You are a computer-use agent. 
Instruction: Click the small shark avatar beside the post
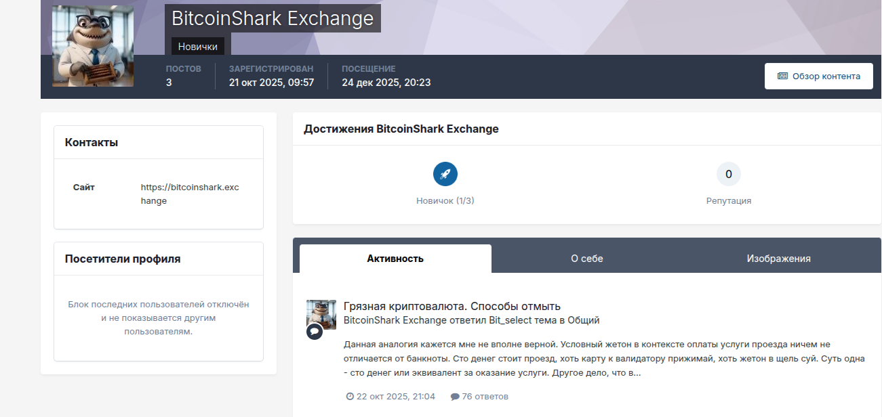321,315
